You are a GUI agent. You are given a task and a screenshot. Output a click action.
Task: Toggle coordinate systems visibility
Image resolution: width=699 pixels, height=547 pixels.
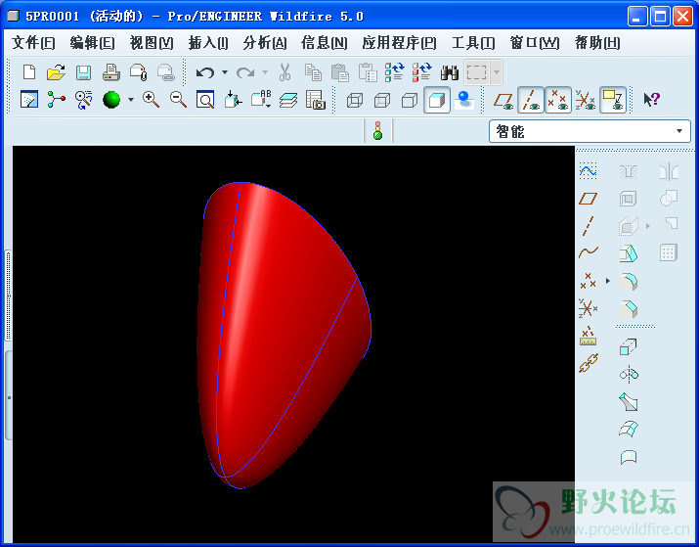point(586,100)
